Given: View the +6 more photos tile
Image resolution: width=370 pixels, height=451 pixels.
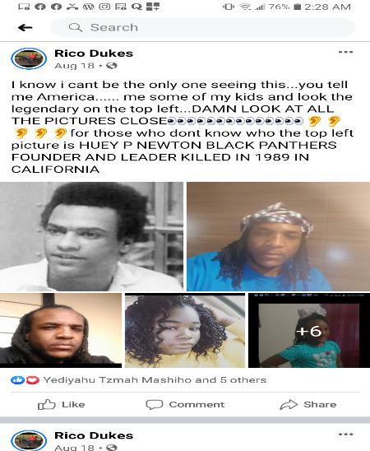Looking at the screenshot, I should (309, 330).
